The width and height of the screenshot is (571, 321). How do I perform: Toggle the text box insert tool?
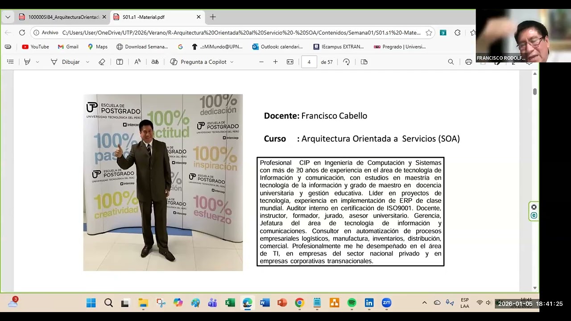pyautogui.click(x=120, y=62)
